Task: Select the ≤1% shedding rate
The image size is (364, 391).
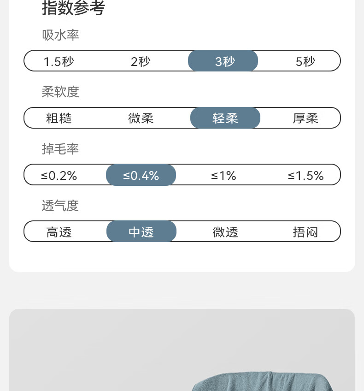Action: pyautogui.click(x=223, y=176)
